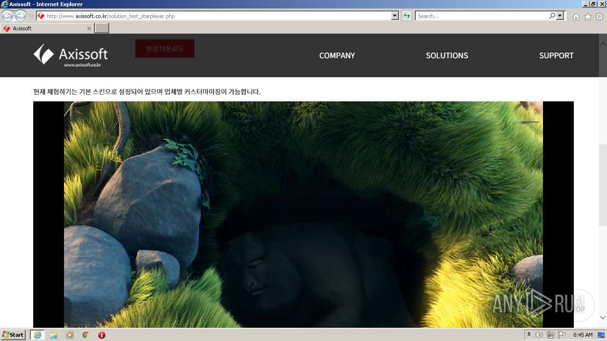Open the Tools gear icon
607x341 pixels.
(599, 17)
